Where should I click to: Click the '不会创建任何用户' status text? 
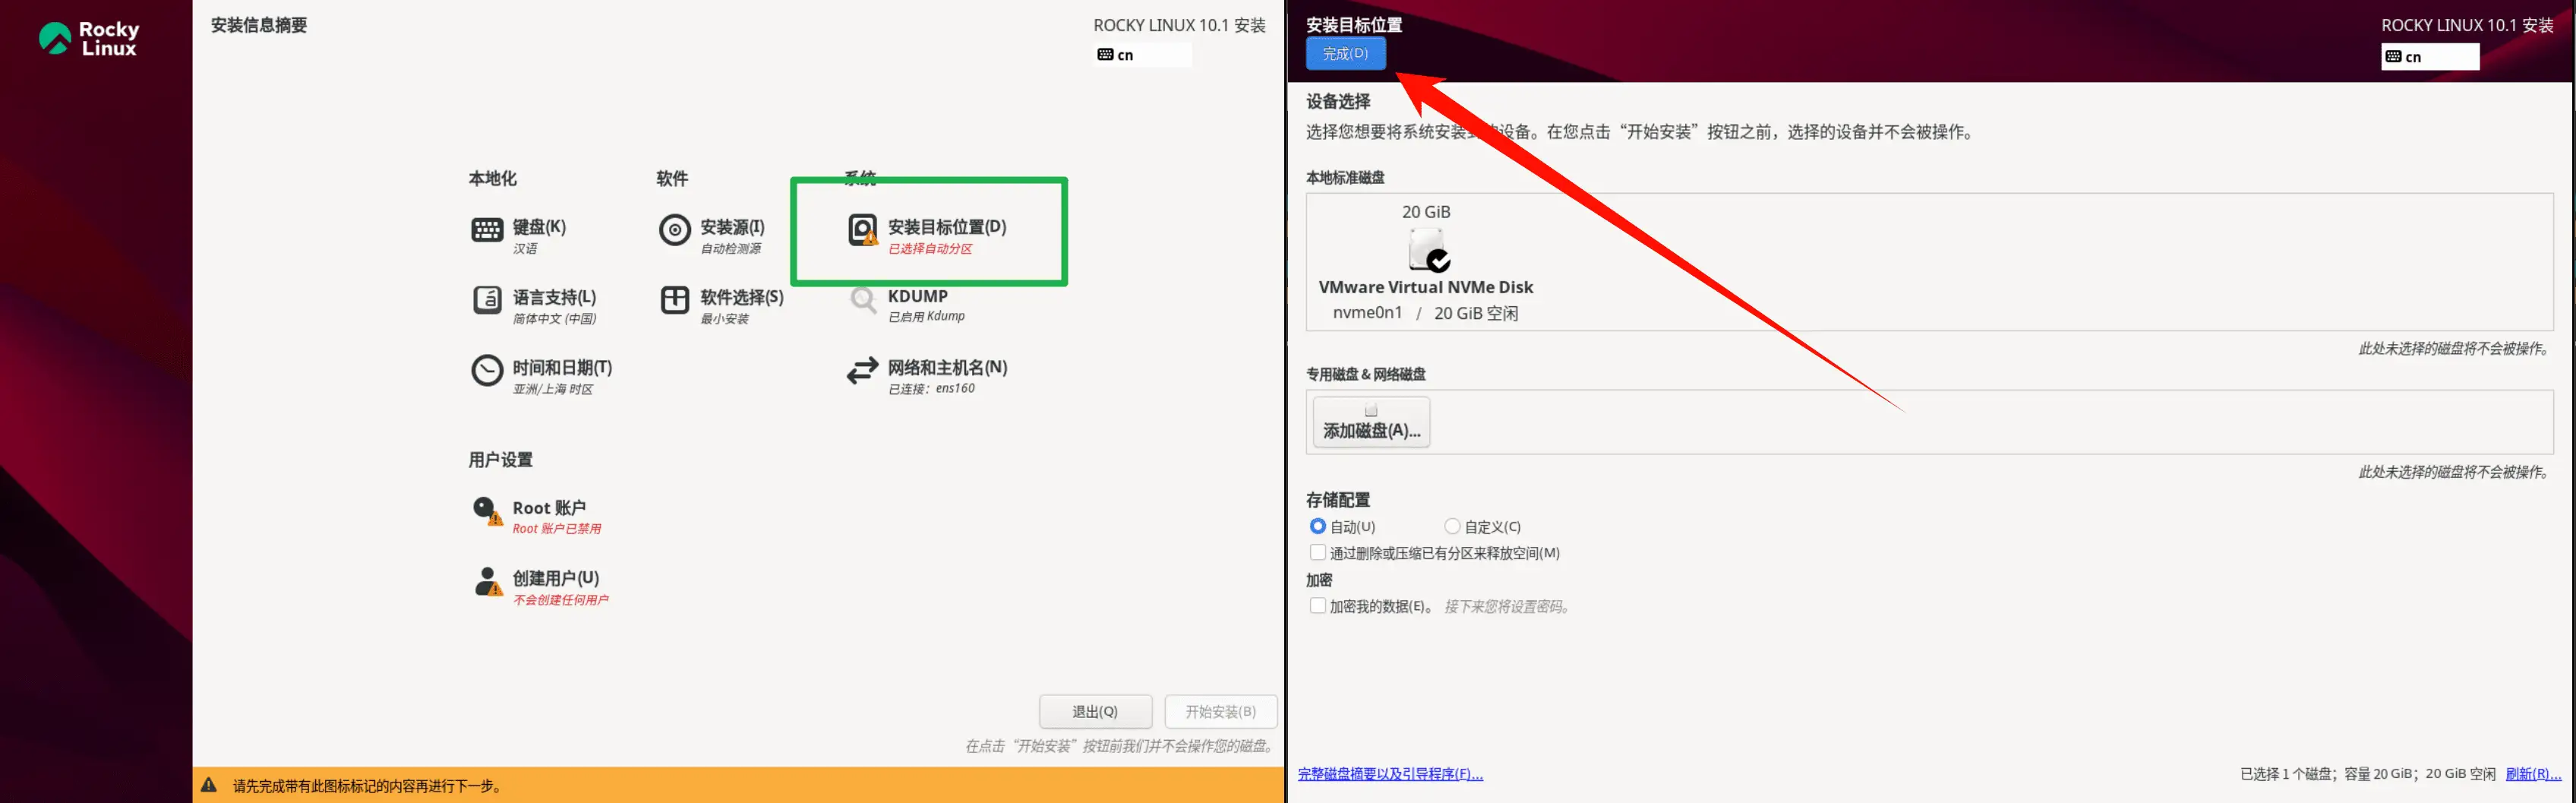(x=560, y=600)
